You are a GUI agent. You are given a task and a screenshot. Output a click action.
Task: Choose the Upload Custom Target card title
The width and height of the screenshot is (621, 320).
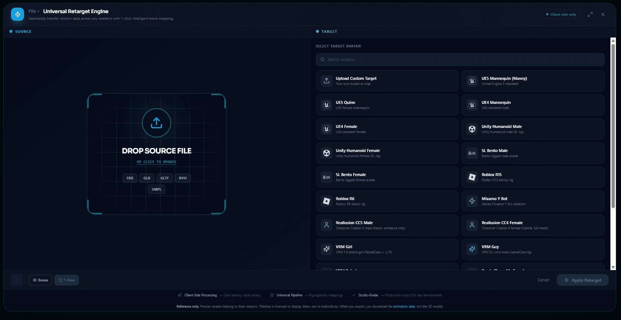(x=356, y=78)
